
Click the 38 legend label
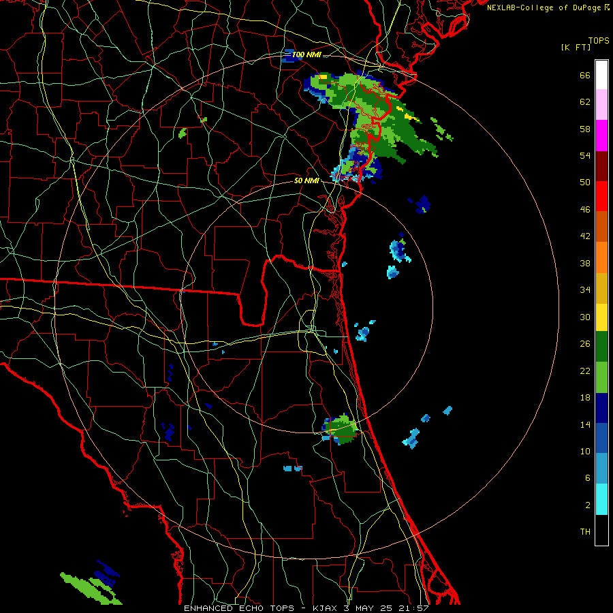pos(585,264)
